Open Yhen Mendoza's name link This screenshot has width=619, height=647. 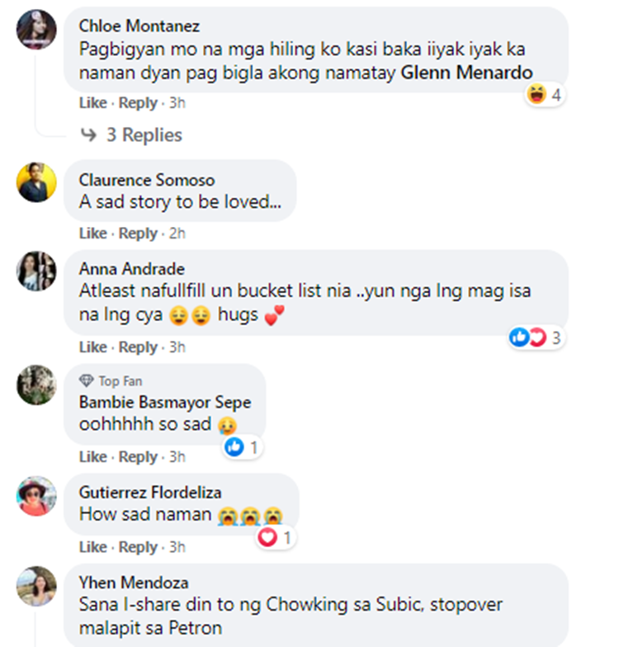coord(134,583)
